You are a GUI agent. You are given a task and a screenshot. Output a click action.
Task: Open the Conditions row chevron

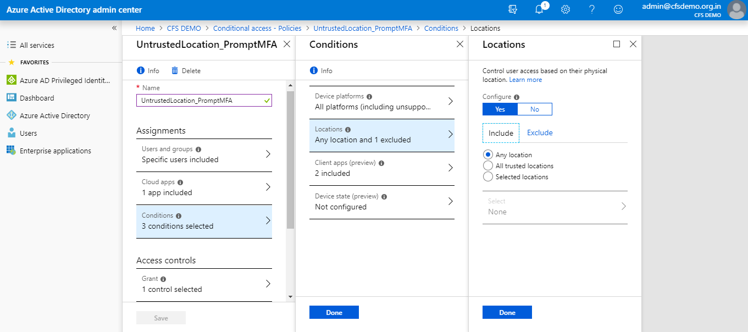pyautogui.click(x=268, y=220)
